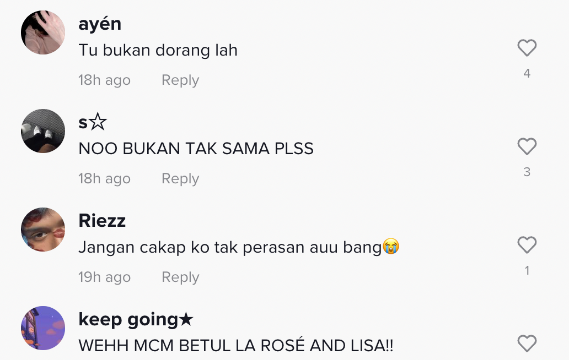Click the 18h ago timestamp under s☆
This screenshot has height=360, width=569.
point(105,179)
